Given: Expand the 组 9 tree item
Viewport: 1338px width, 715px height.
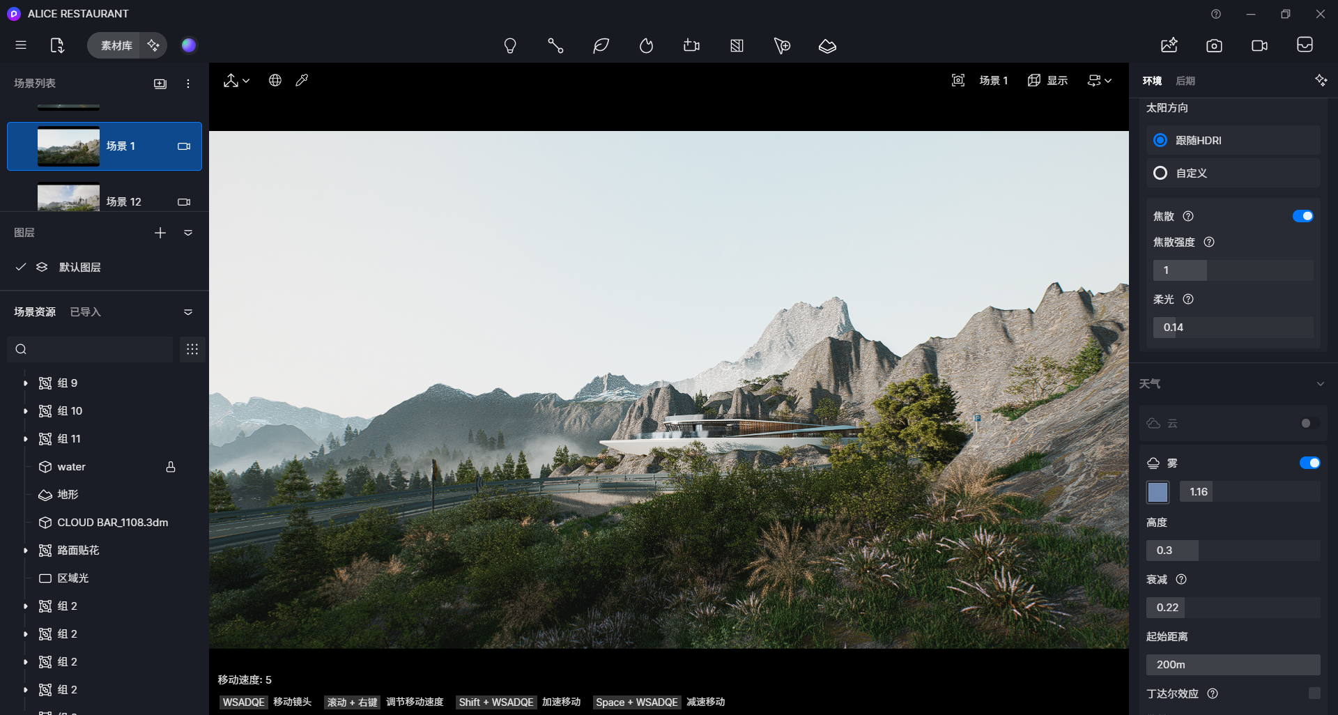Looking at the screenshot, I should click(26, 383).
